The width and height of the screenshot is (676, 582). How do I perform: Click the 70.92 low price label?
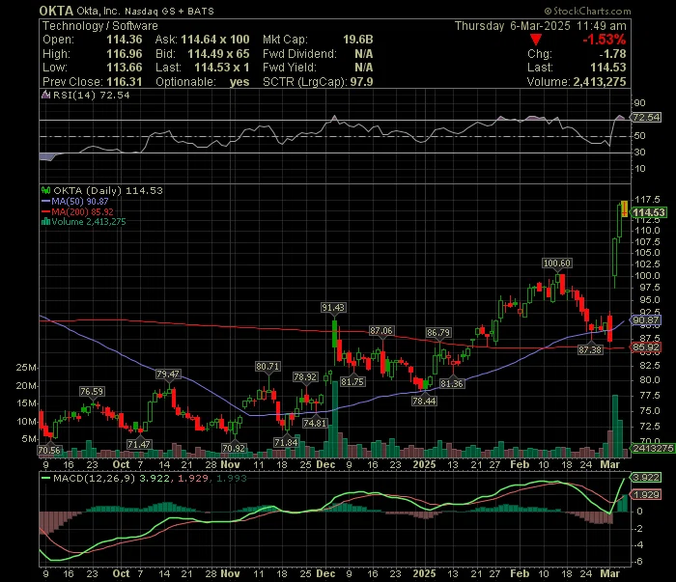tap(234, 449)
